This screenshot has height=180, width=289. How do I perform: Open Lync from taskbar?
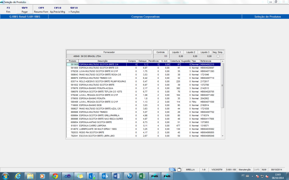pos(92,176)
